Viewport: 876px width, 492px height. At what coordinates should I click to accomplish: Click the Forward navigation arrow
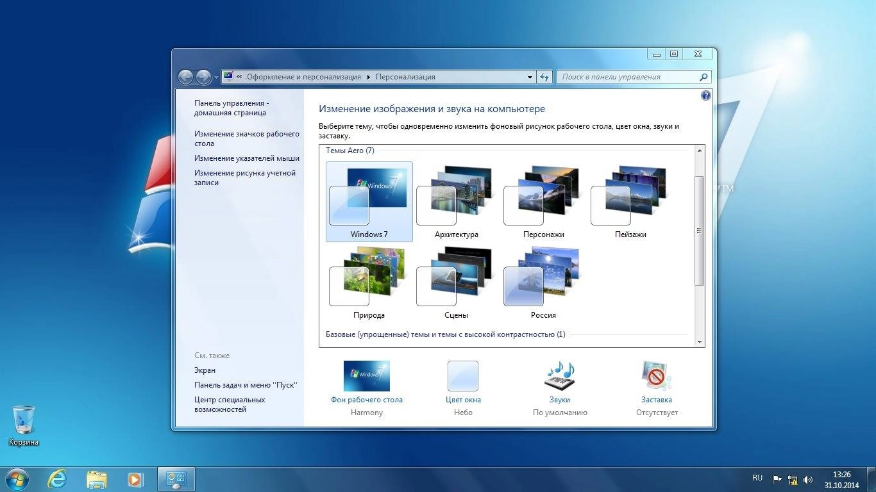click(x=203, y=77)
